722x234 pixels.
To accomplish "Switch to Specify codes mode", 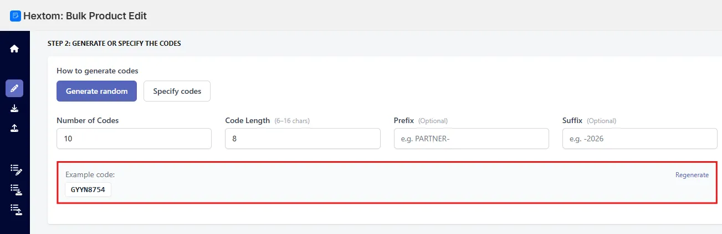I will coord(177,91).
